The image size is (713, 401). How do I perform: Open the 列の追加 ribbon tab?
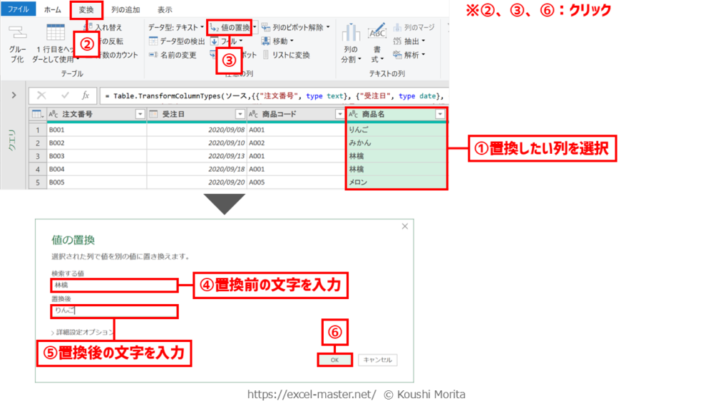pyautogui.click(x=125, y=10)
